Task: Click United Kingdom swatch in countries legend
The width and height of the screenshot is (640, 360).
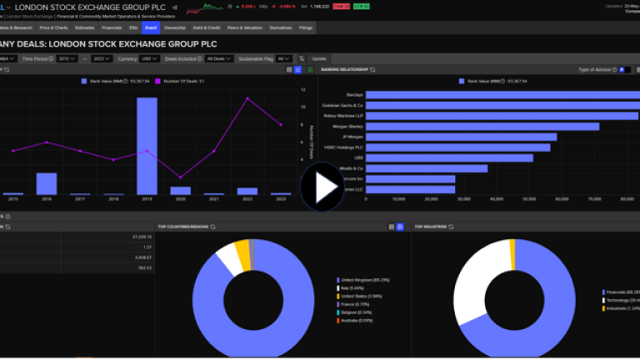Action: click(x=338, y=280)
